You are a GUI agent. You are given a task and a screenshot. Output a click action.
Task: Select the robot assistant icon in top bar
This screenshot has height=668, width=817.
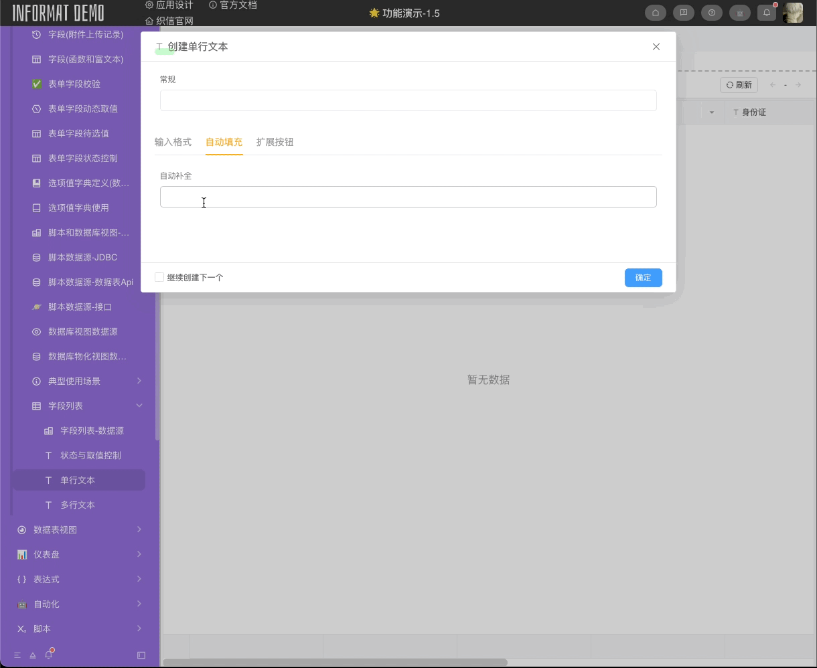739,12
